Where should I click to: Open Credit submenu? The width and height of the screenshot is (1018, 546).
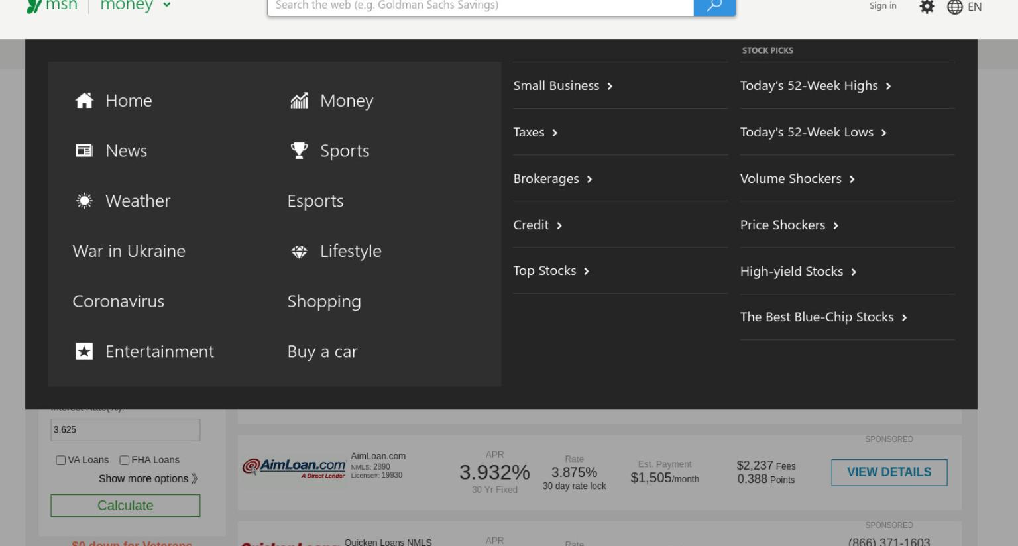coord(537,225)
